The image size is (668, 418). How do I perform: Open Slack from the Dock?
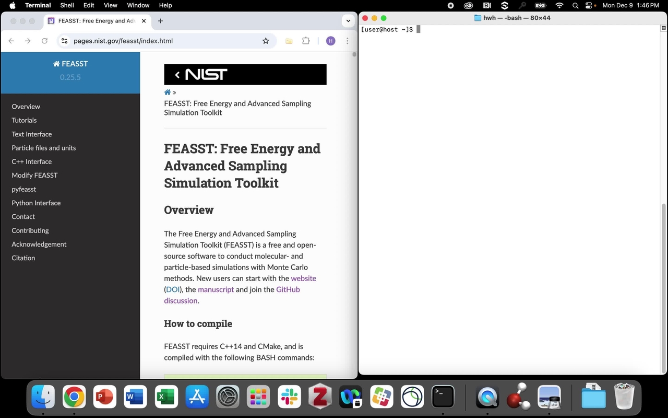pyautogui.click(x=289, y=397)
